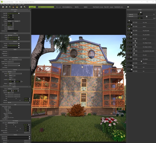Click the green Render button
The width and height of the screenshot is (156, 143).
pyautogui.click(x=31, y=7)
